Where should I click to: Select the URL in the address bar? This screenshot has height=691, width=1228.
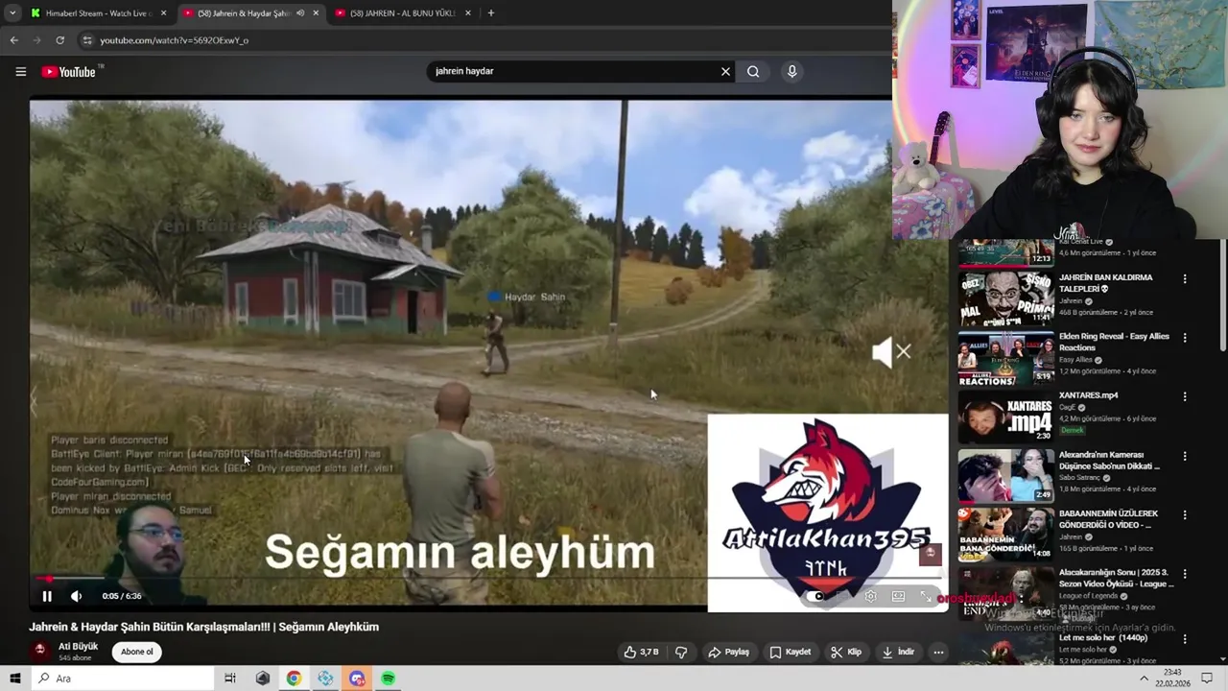tap(174, 40)
